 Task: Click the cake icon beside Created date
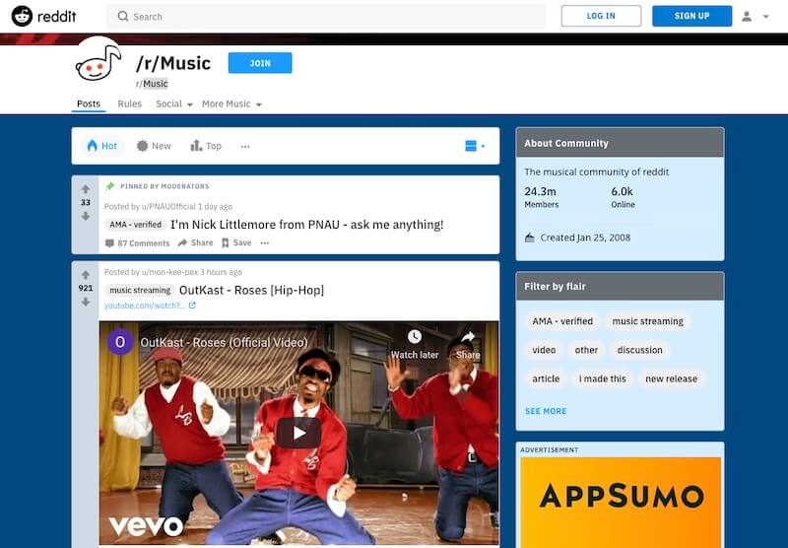pyautogui.click(x=530, y=238)
